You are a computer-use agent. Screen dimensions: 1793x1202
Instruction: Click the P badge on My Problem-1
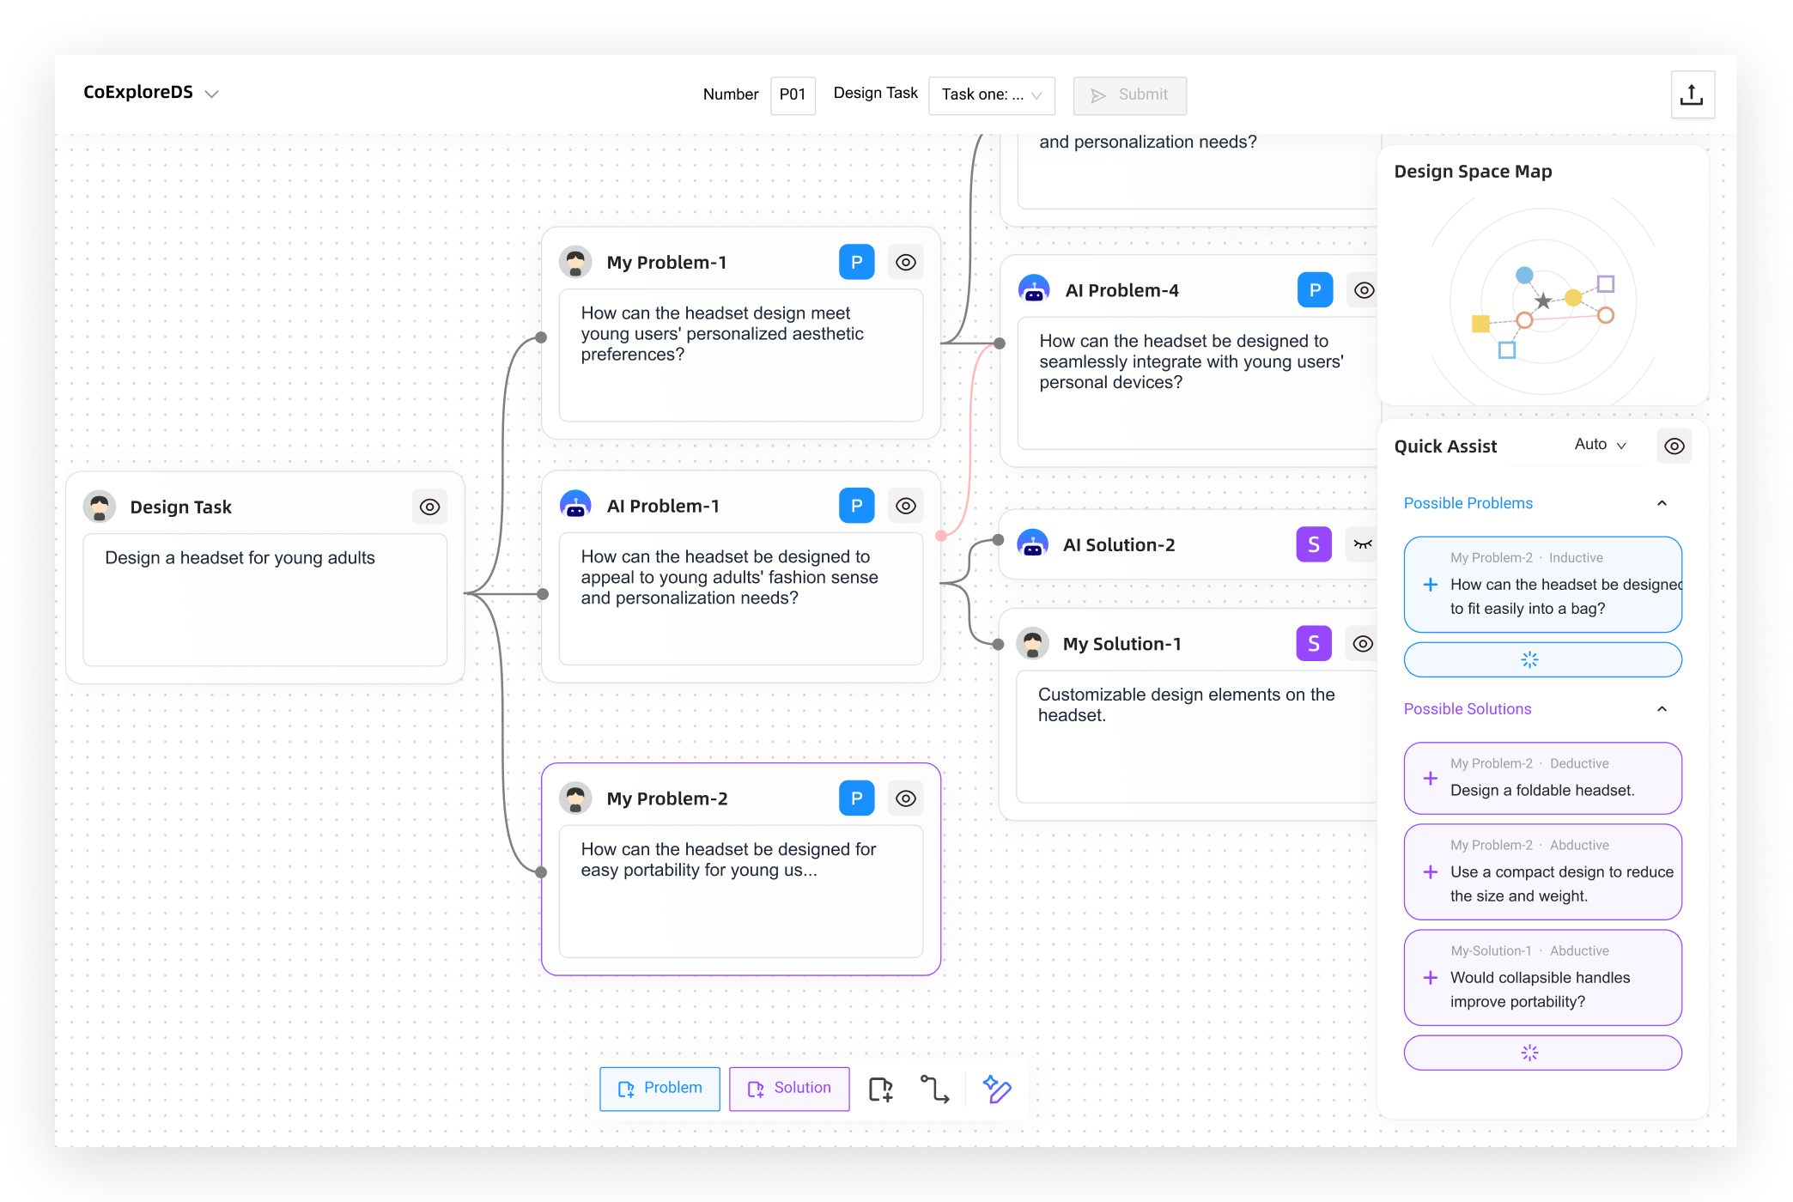856,263
